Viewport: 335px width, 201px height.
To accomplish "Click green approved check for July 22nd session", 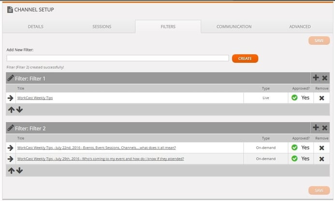I will click(x=294, y=147).
